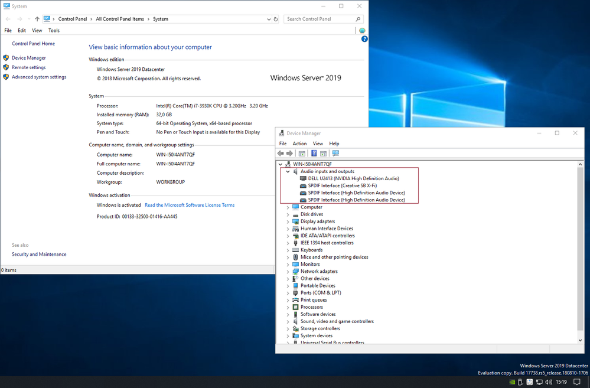Image resolution: width=590 pixels, height=388 pixels.
Task: Expand Ports (COM & LPT)
Action: pos(288,293)
